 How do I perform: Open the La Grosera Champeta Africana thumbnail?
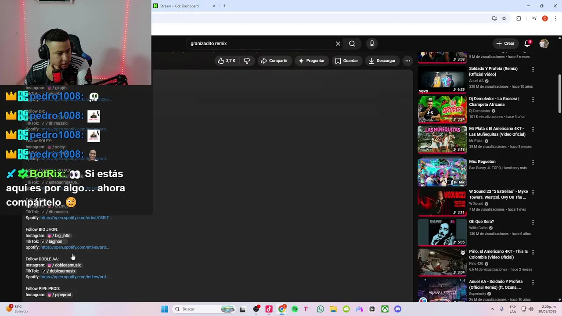click(x=442, y=109)
